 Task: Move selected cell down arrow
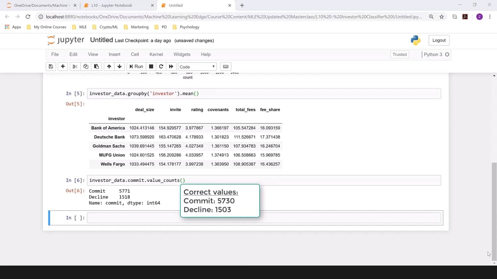pyautogui.click(x=119, y=67)
